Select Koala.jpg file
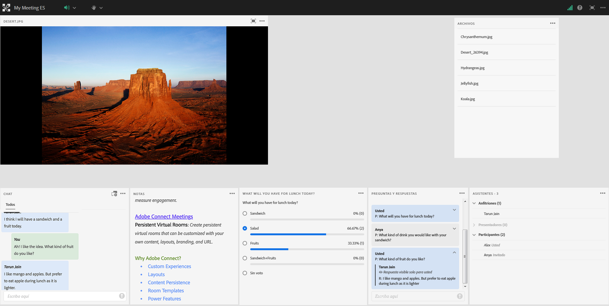 pos(506,99)
